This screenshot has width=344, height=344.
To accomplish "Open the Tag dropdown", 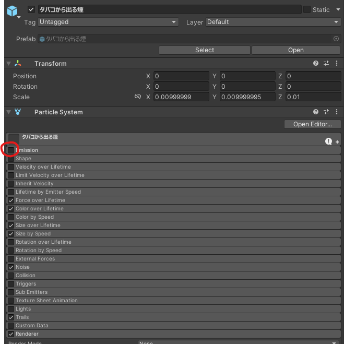I will (x=108, y=22).
